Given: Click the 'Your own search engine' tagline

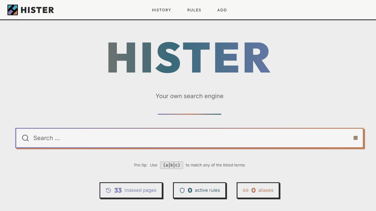Looking at the screenshot, I should (x=190, y=96).
